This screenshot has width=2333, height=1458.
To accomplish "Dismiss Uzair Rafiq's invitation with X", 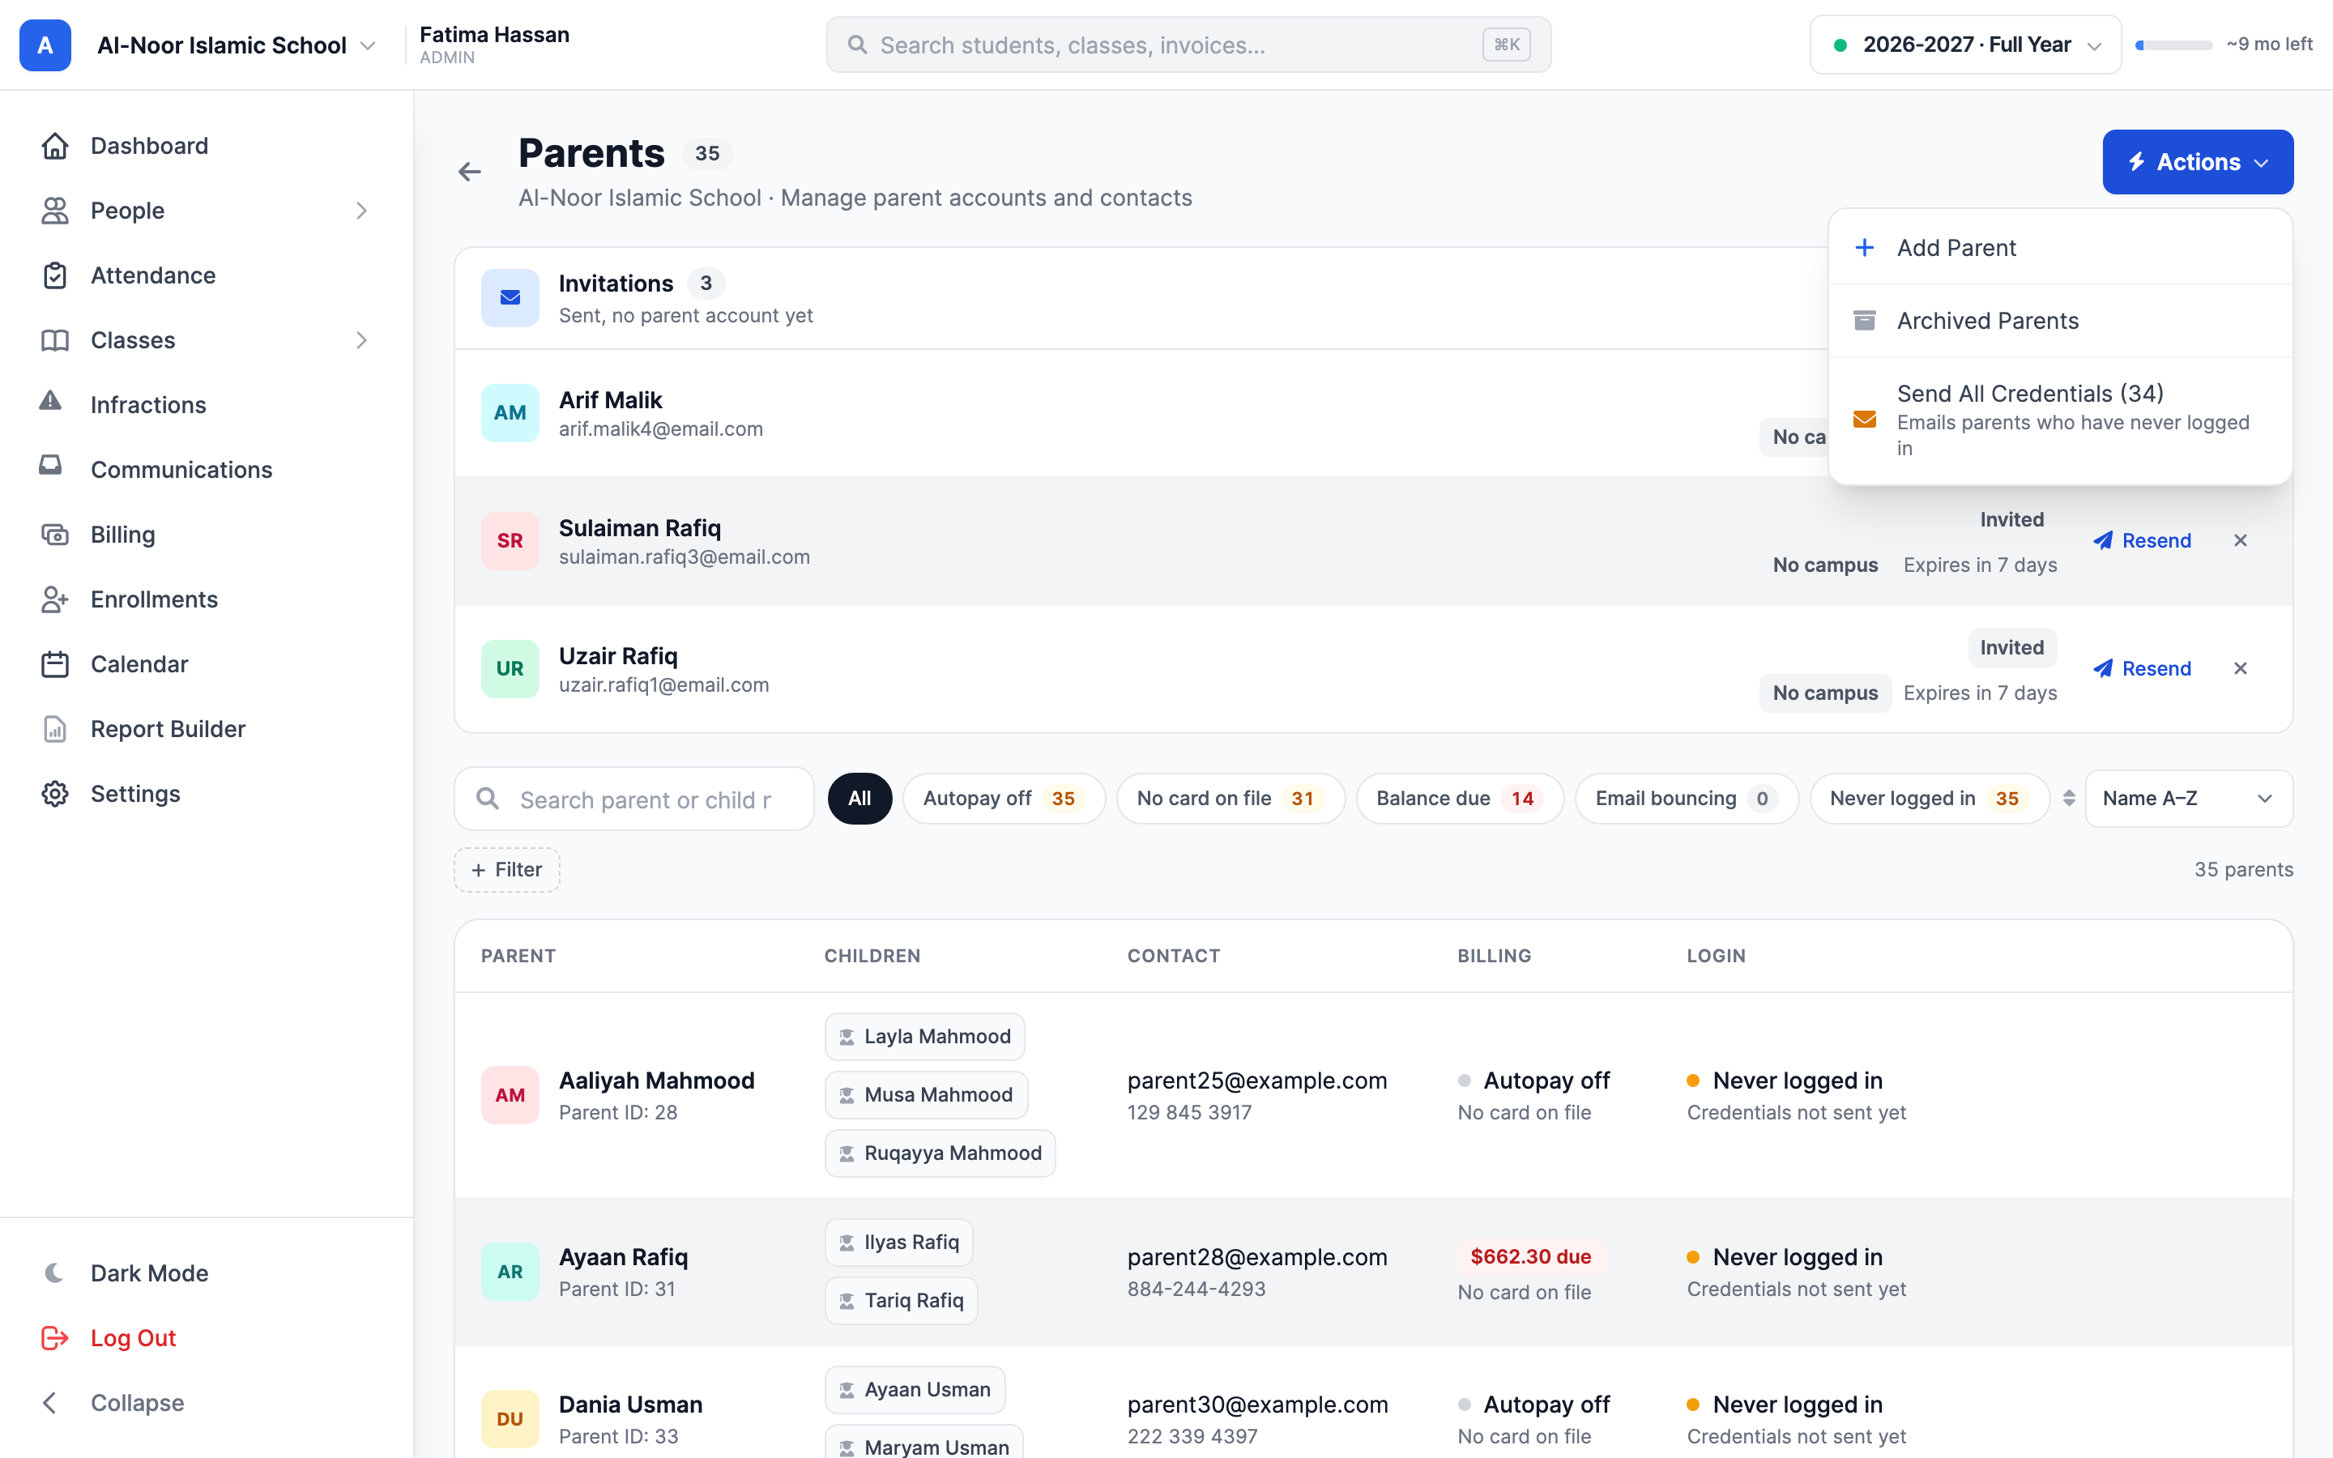I will 2241,668.
